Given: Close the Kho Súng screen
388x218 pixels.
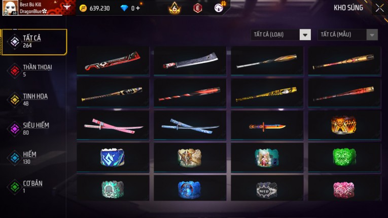Looking at the screenshot, I should coord(379,8).
